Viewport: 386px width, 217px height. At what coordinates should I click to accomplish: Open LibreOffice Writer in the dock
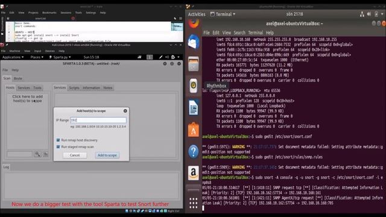point(194,107)
